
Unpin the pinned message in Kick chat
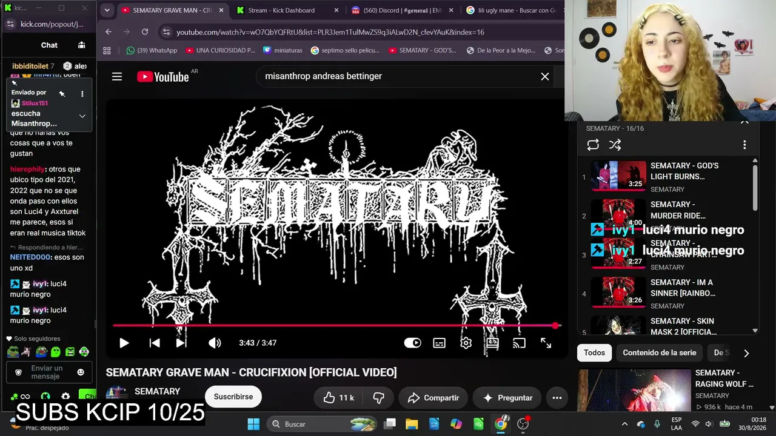pyautogui.click(x=62, y=94)
